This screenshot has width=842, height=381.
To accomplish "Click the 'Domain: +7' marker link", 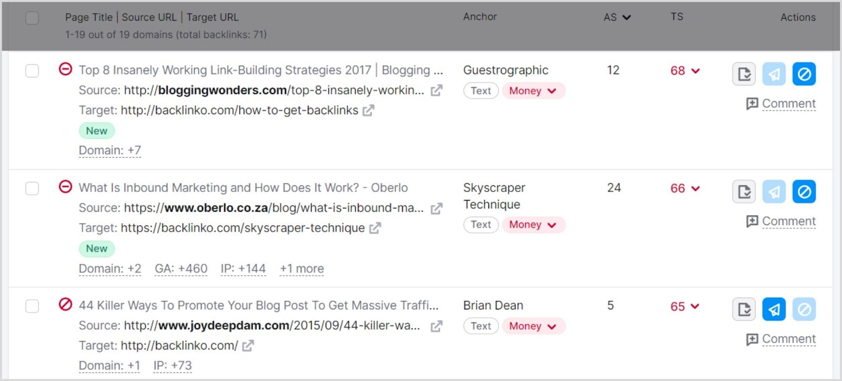I will [110, 151].
